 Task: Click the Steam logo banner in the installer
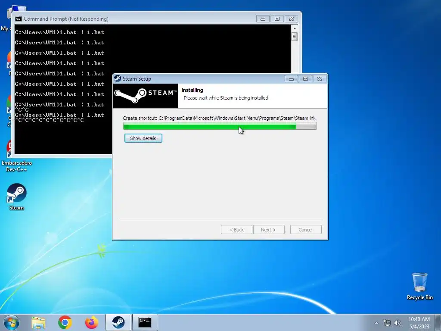[x=146, y=96]
